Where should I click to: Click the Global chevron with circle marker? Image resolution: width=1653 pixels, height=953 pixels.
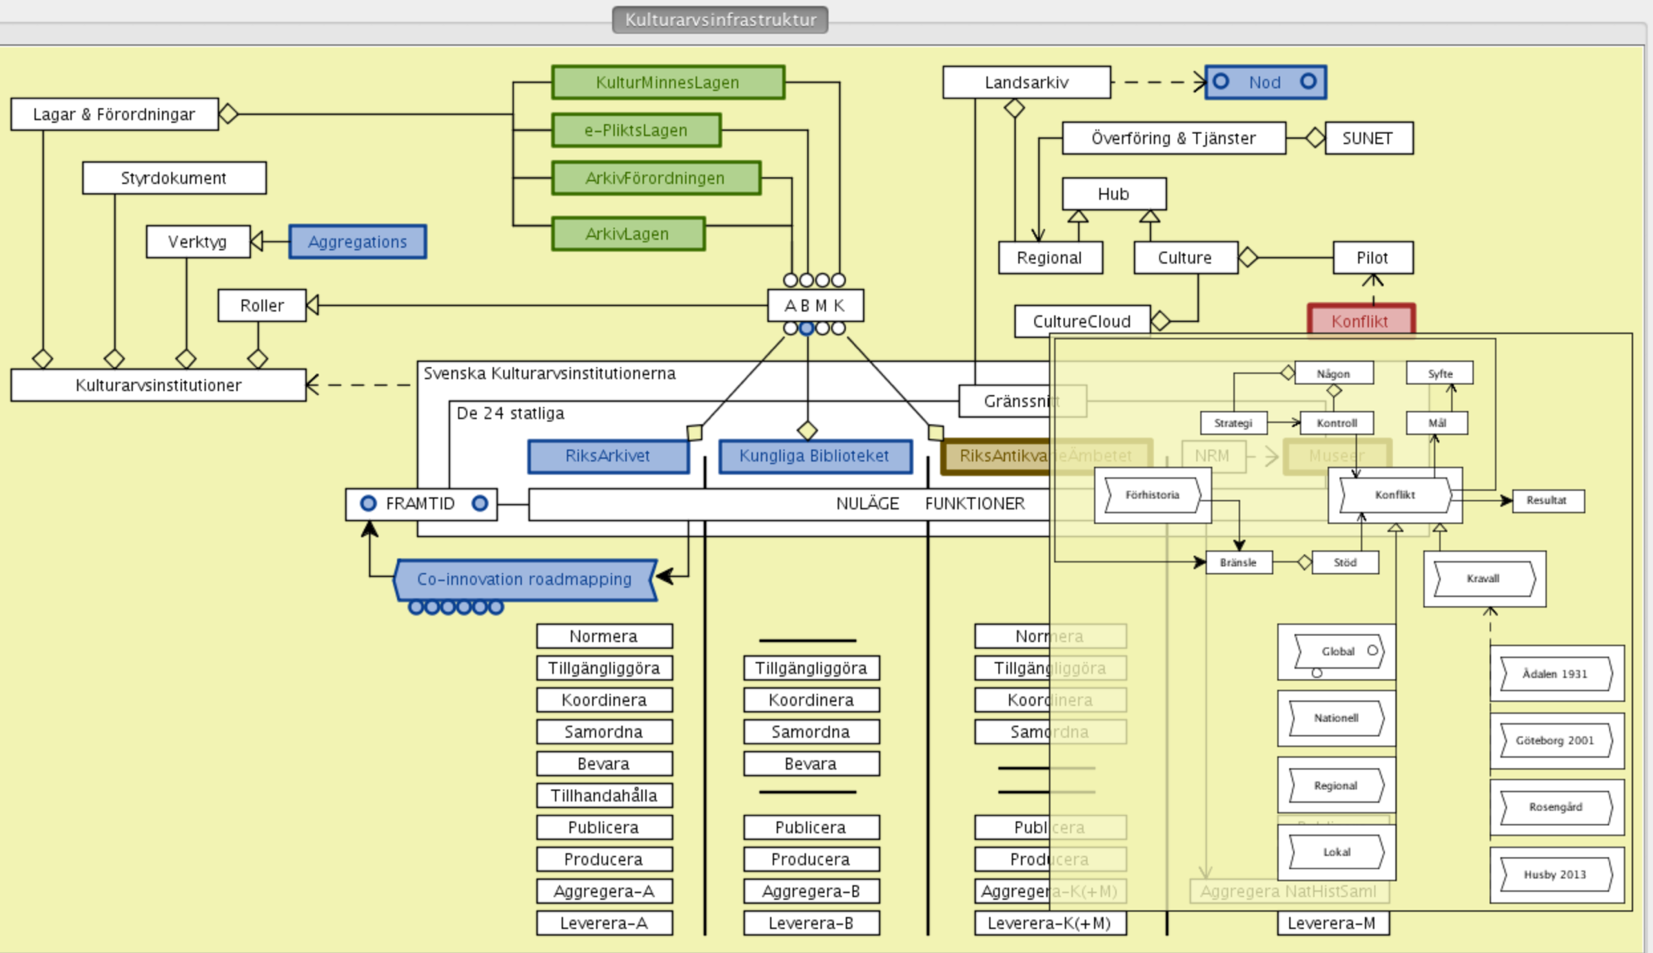pyautogui.click(x=1337, y=652)
